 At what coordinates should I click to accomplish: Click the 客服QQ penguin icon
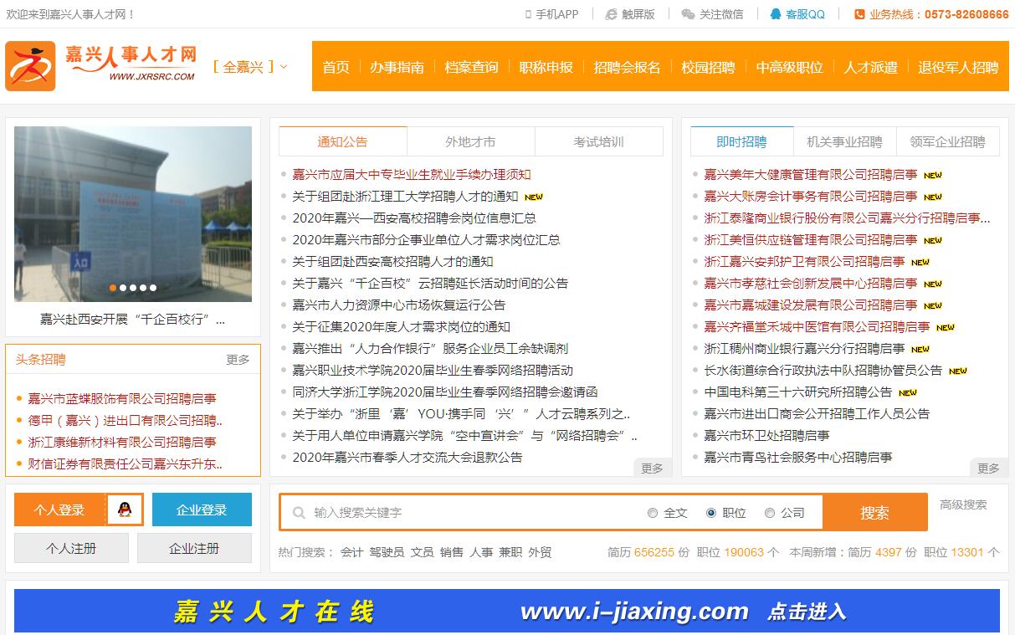coord(776,14)
